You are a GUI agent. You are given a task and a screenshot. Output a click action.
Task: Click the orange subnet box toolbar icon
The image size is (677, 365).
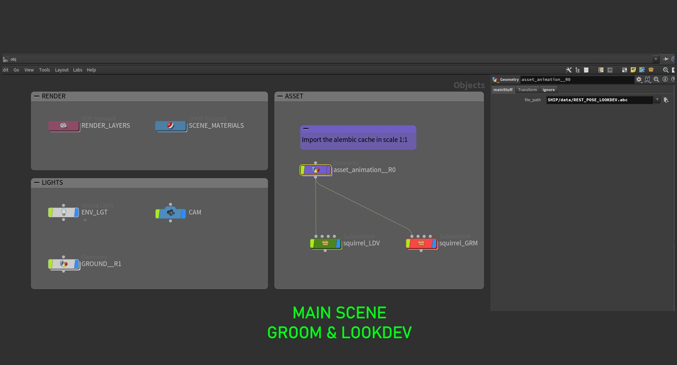click(x=651, y=70)
